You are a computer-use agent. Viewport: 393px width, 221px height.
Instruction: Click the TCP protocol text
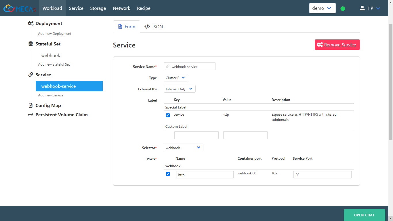(274, 174)
